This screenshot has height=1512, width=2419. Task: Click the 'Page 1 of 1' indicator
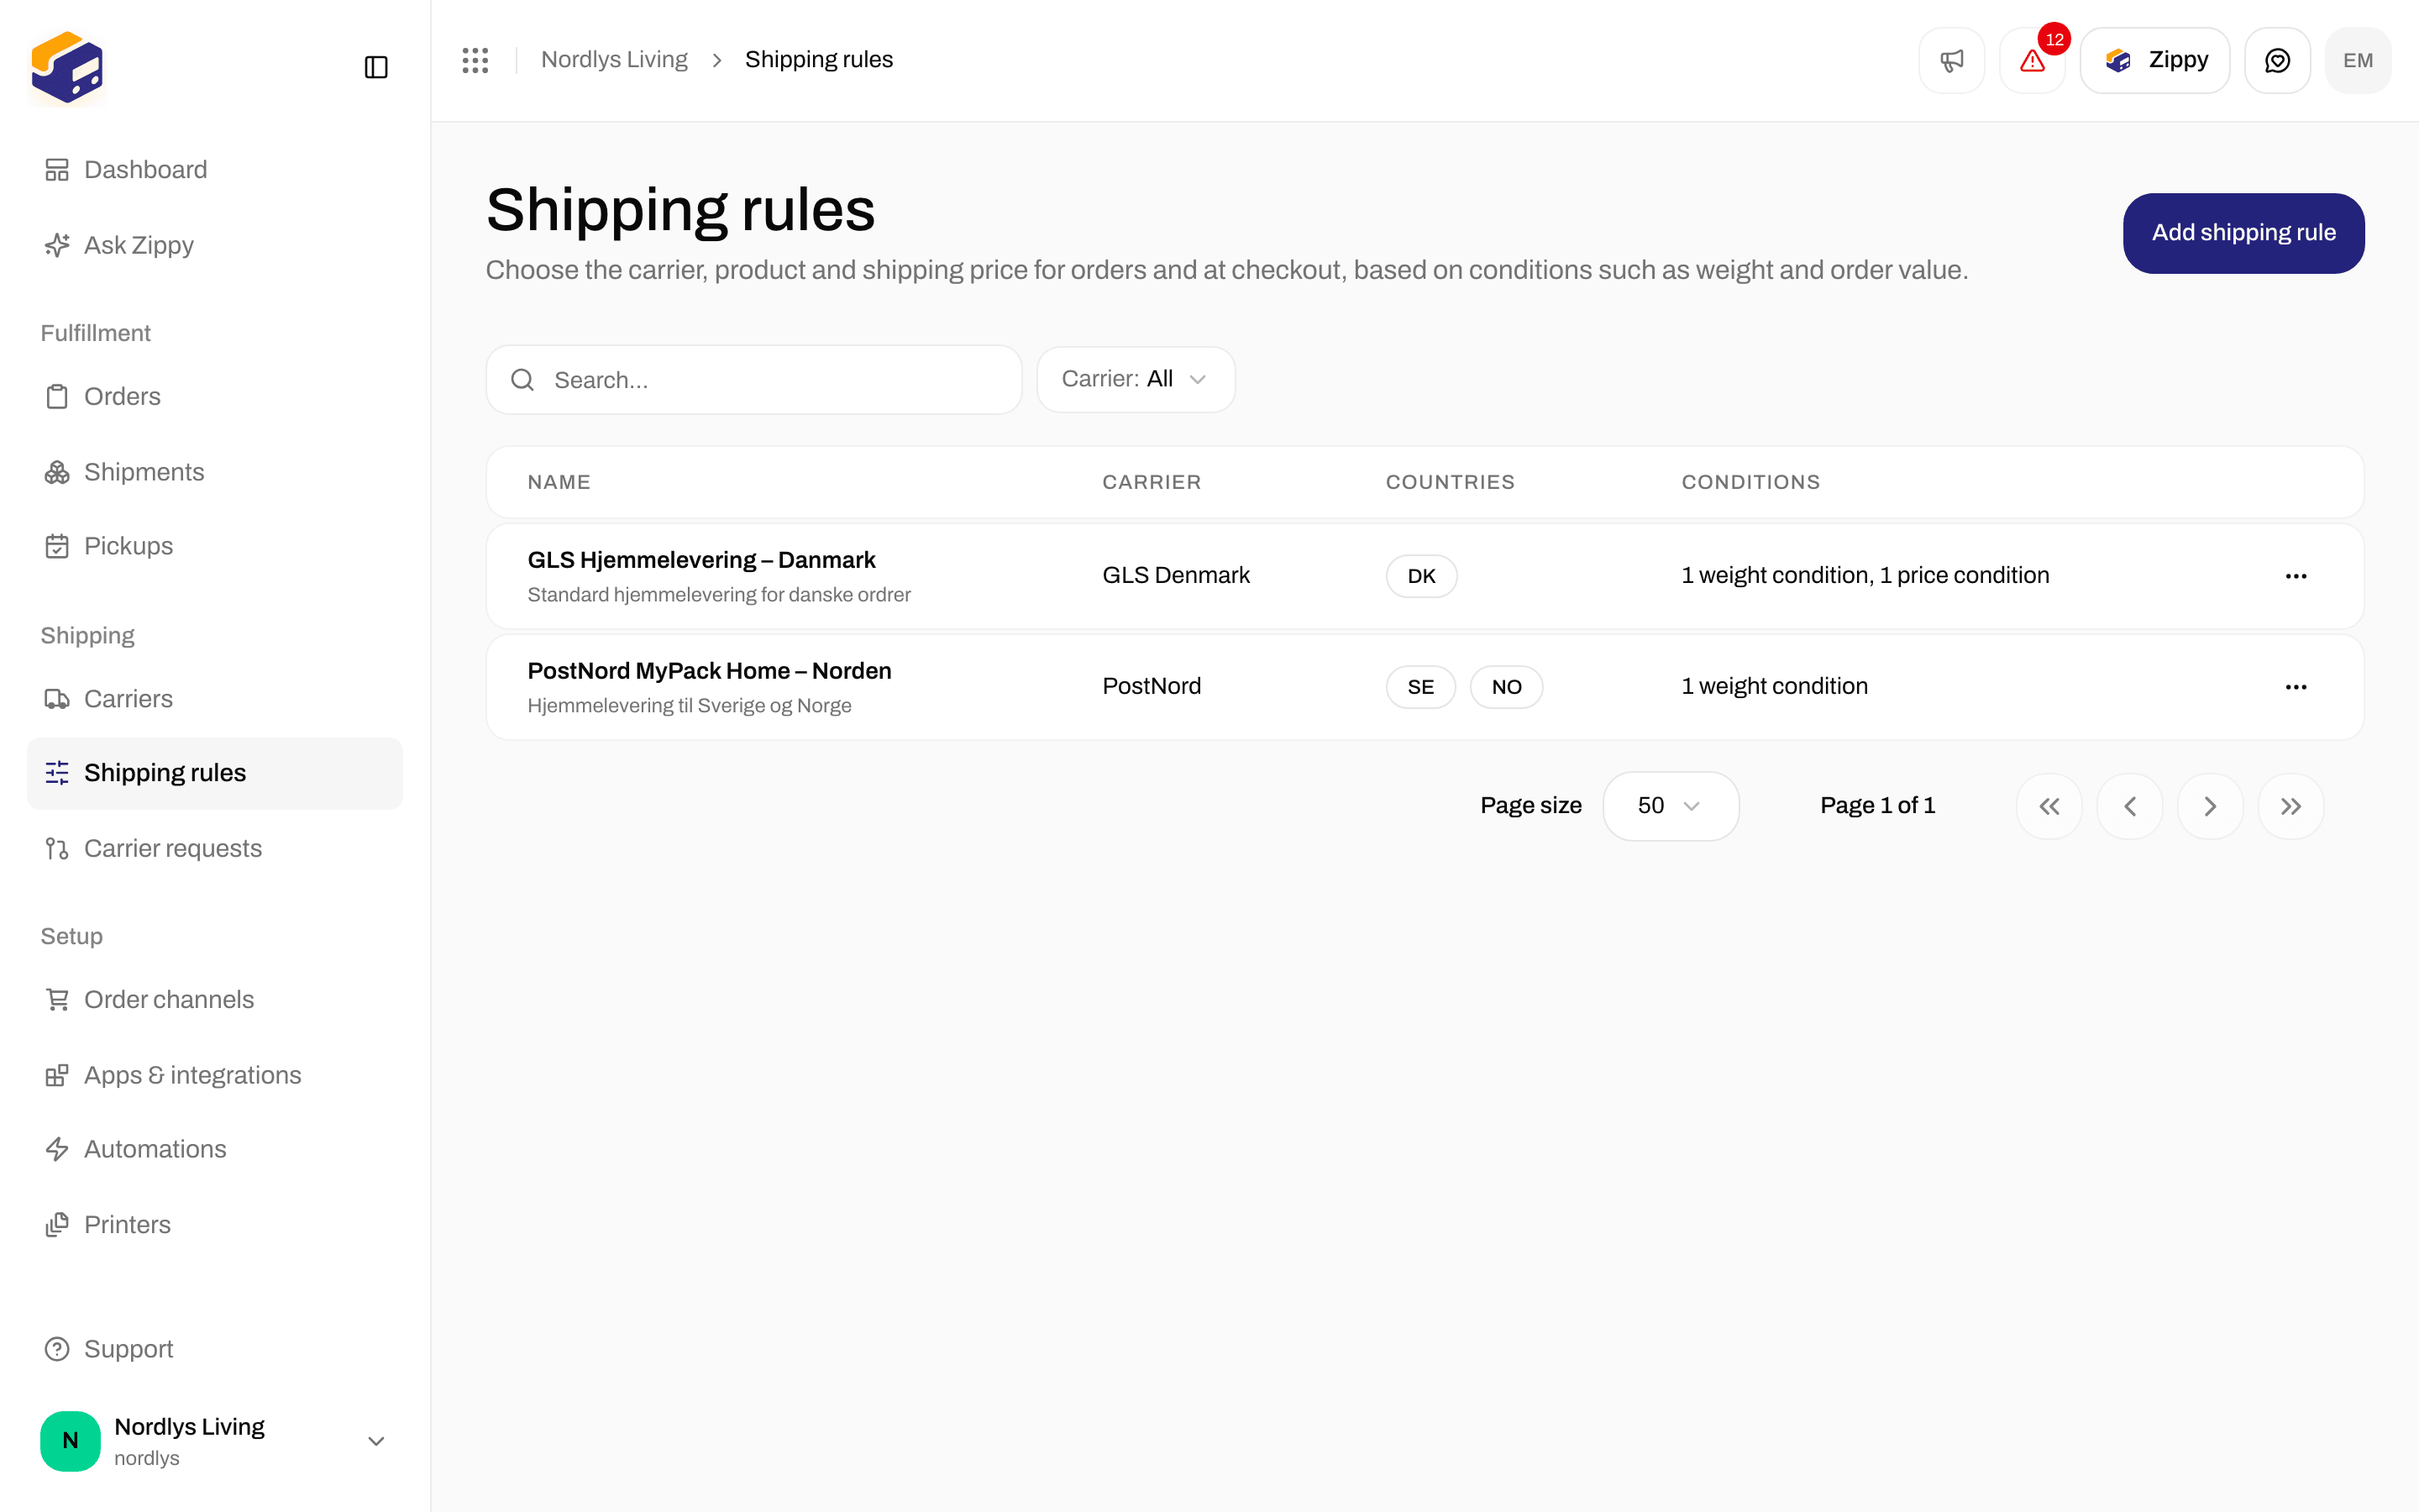[1877, 805]
